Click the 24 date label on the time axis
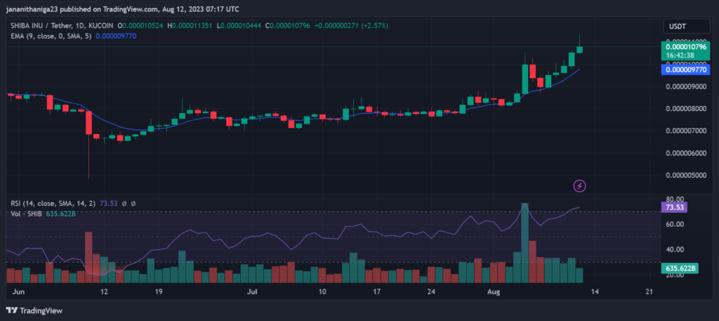719x321 pixels. click(x=431, y=291)
